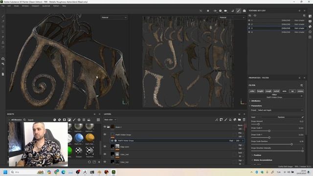Open the Window menu
313x176 pixels.
25,6
